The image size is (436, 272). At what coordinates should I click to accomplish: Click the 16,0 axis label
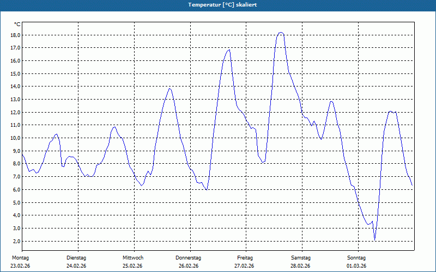15,61
